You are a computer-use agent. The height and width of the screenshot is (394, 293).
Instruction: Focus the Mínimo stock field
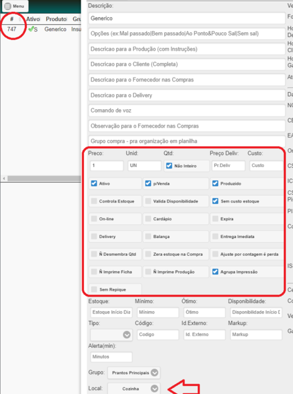pyautogui.click(x=158, y=312)
